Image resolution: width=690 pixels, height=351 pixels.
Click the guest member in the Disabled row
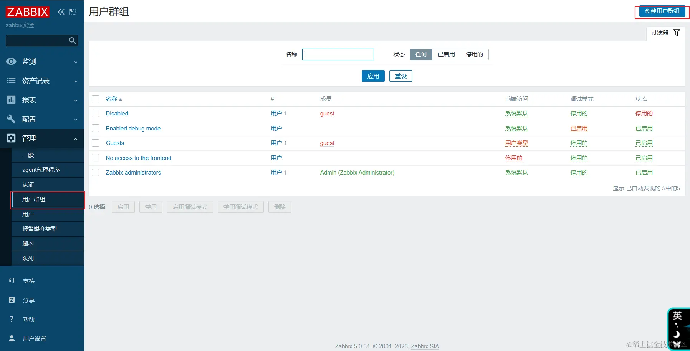click(327, 114)
